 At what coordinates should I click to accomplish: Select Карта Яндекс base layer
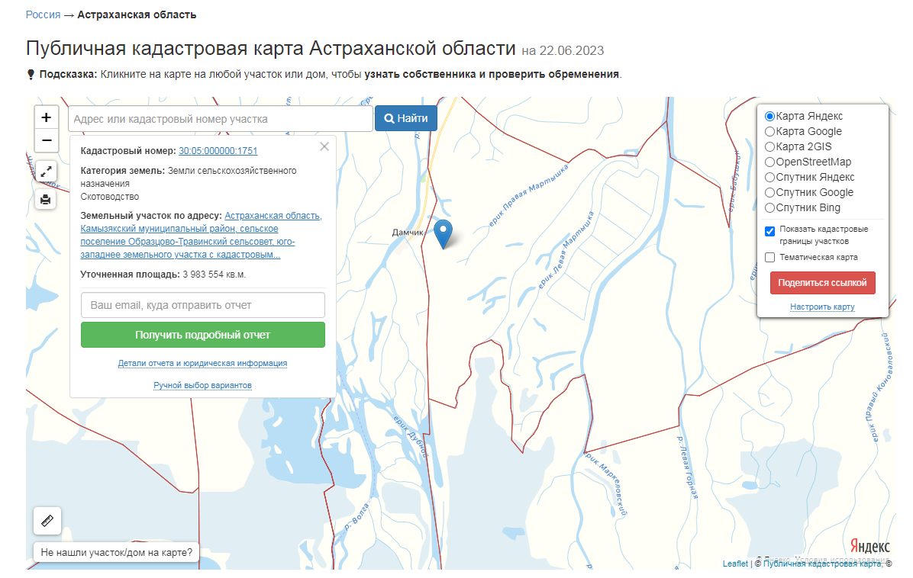[769, 117]
